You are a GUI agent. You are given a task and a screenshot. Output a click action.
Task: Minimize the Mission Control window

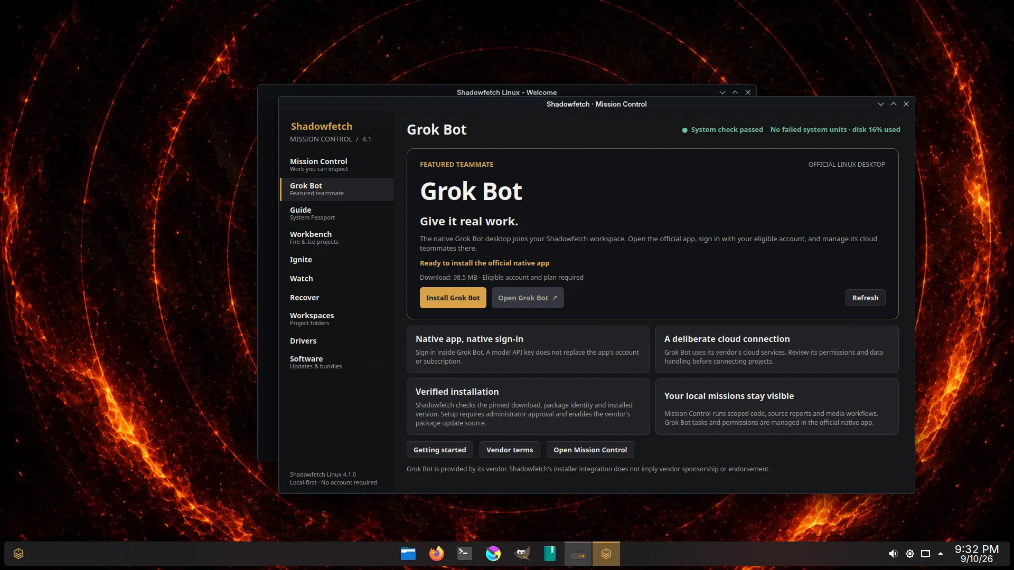881,104
